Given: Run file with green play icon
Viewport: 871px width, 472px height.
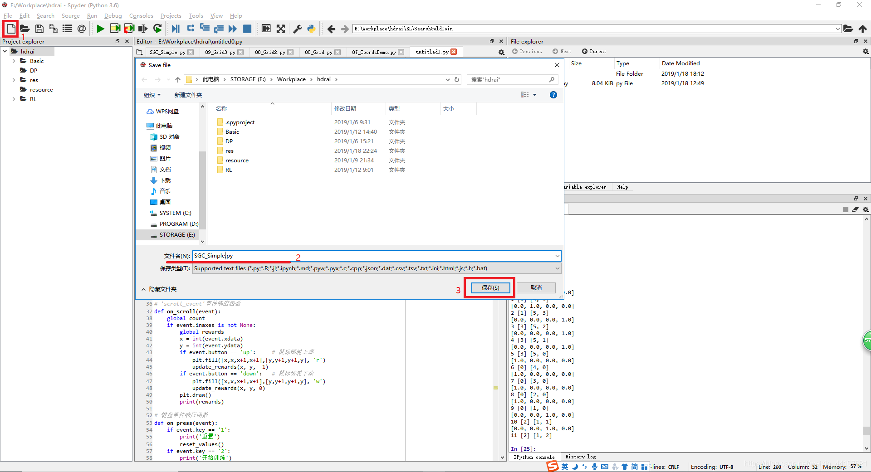Looking at the screenshot, I should [x=100, y=29].
